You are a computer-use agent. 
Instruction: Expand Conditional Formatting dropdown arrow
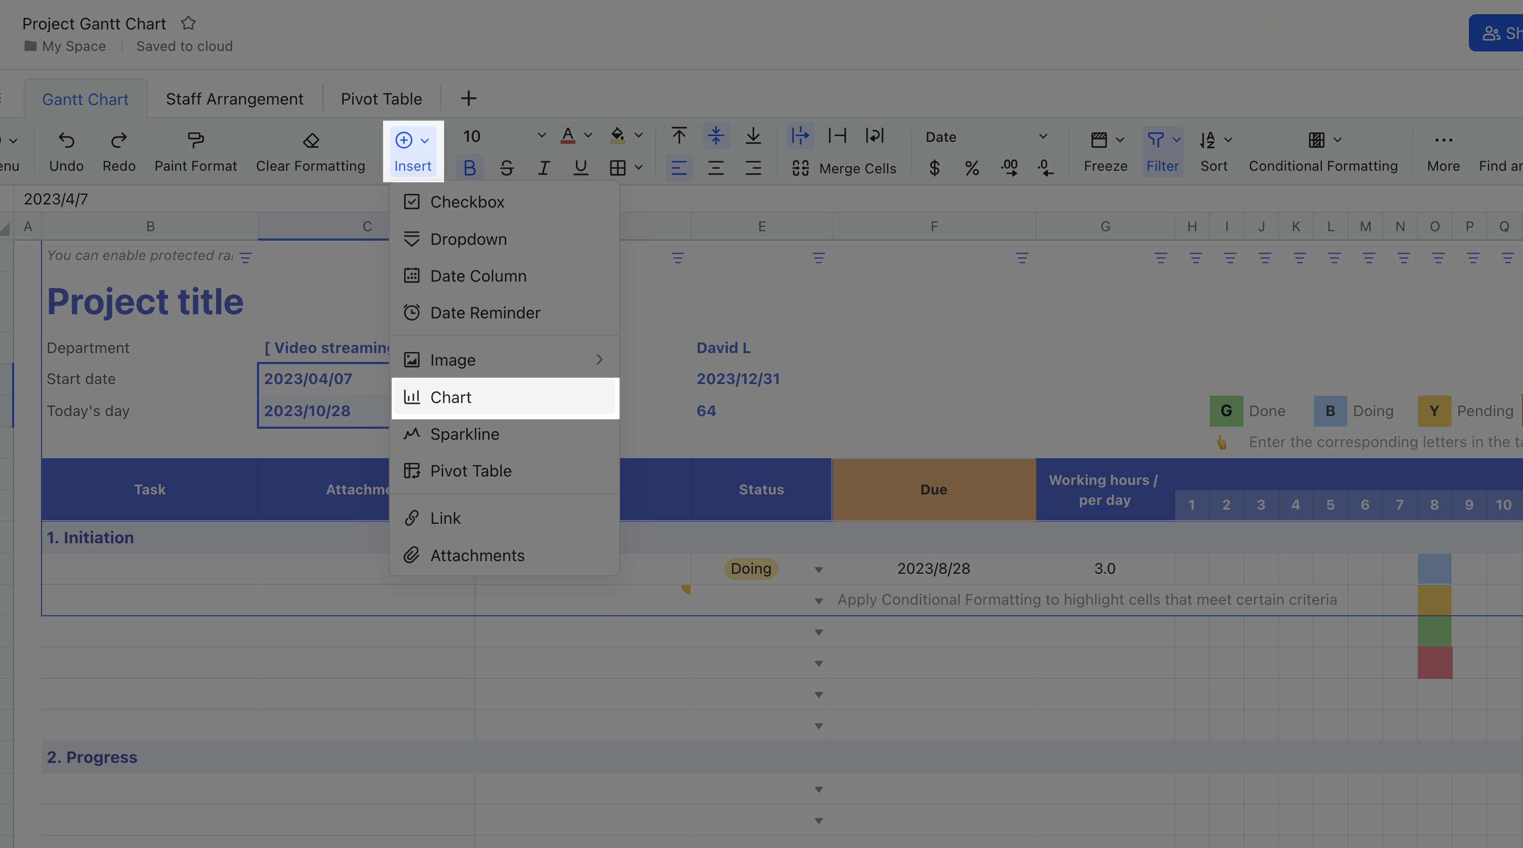click(1337, 140)
